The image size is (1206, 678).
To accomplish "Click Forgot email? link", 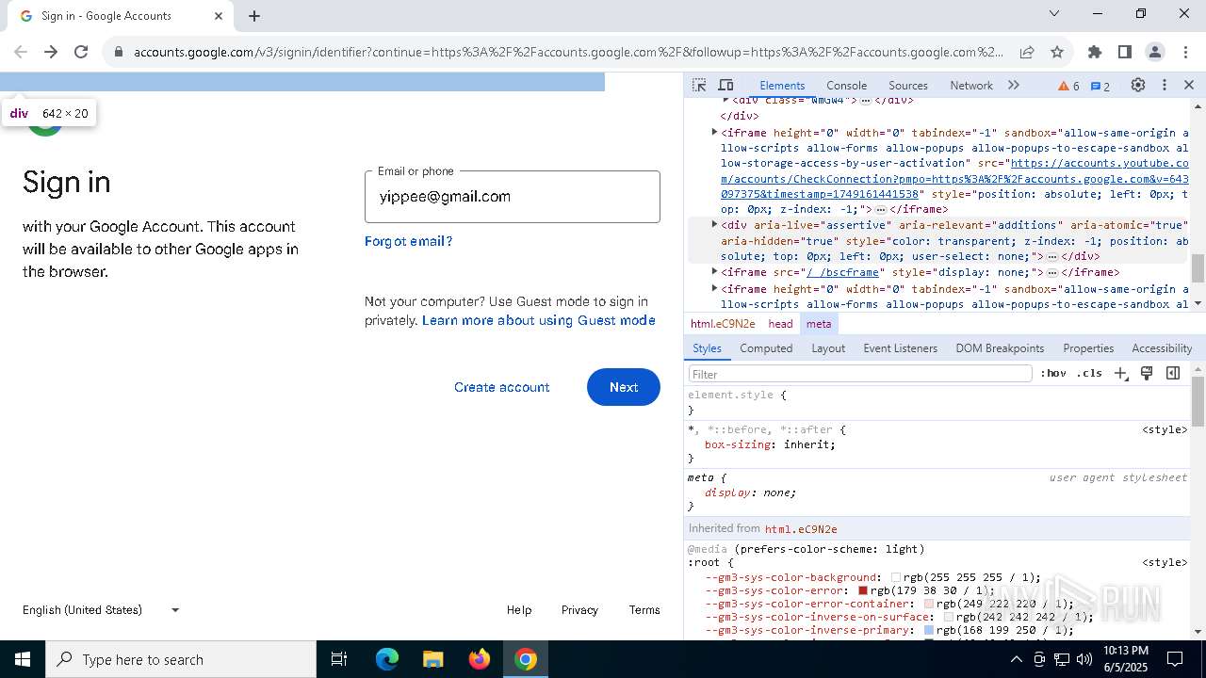I will (408, 242).
